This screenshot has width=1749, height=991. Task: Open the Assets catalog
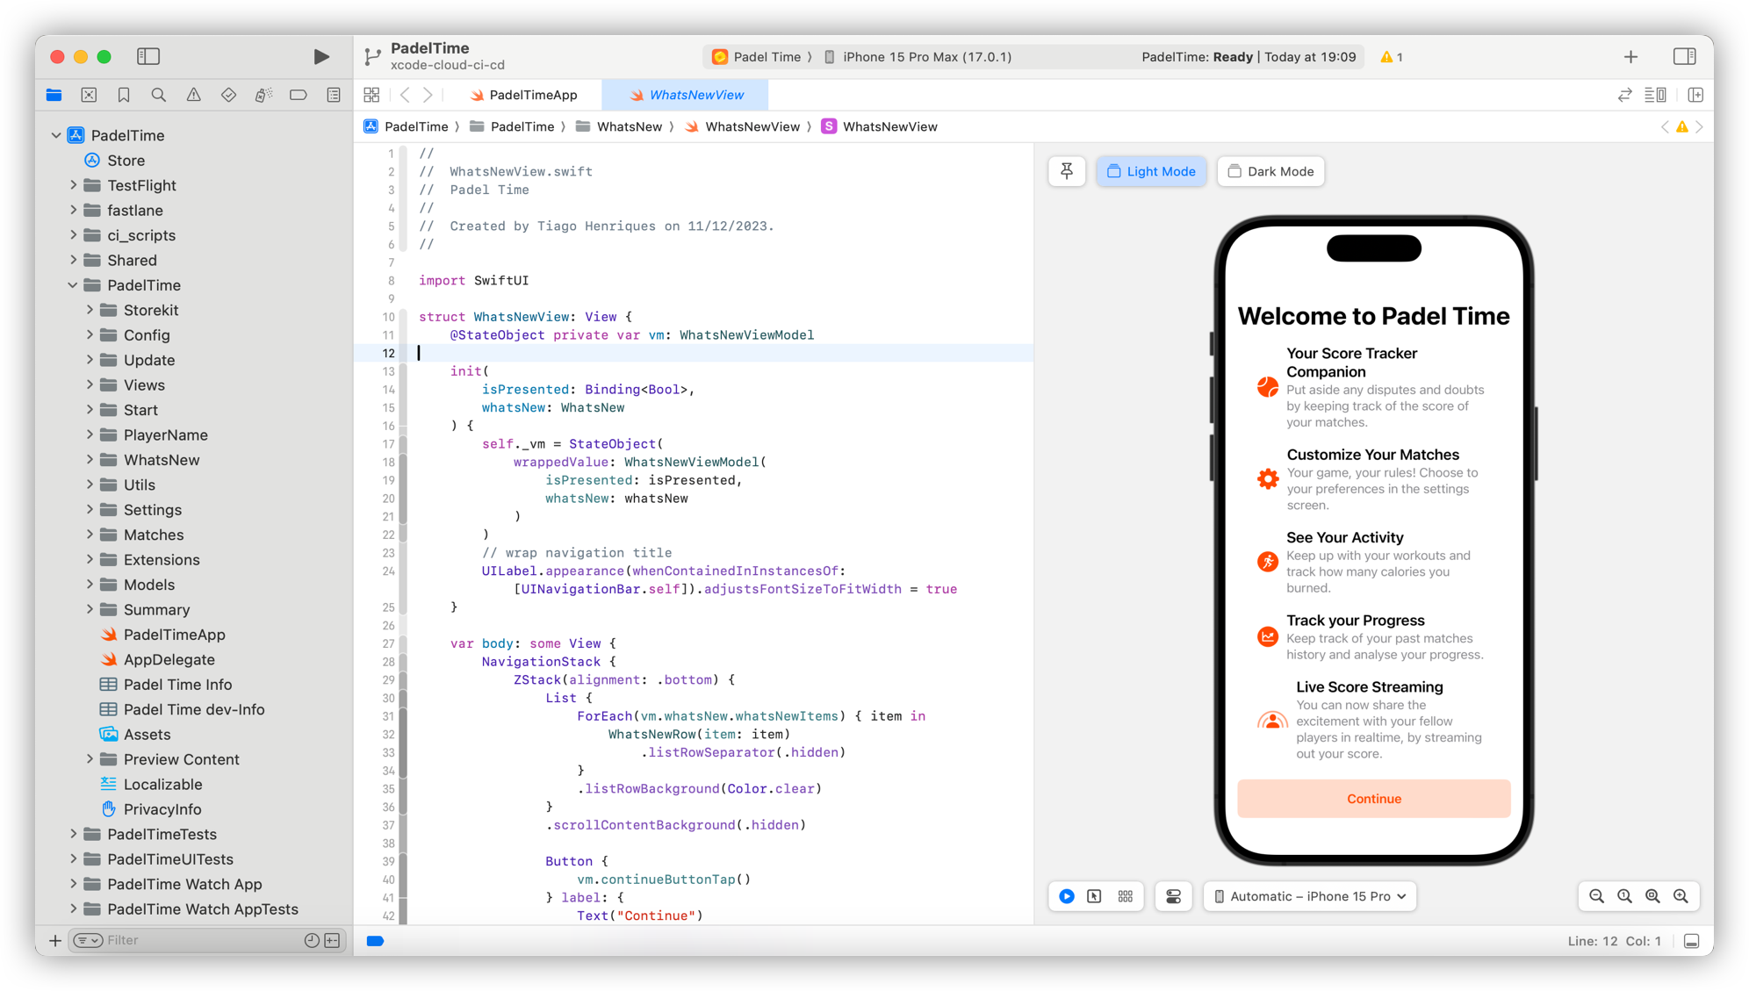pos(147,735)
